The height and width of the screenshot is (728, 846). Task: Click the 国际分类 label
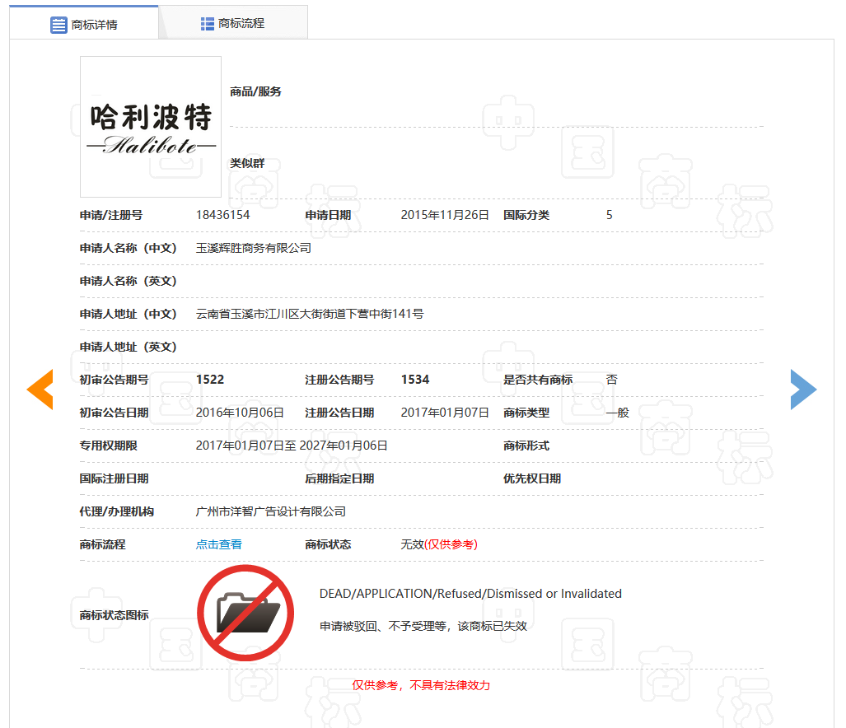pyautogui.click(x=526, y=215)
